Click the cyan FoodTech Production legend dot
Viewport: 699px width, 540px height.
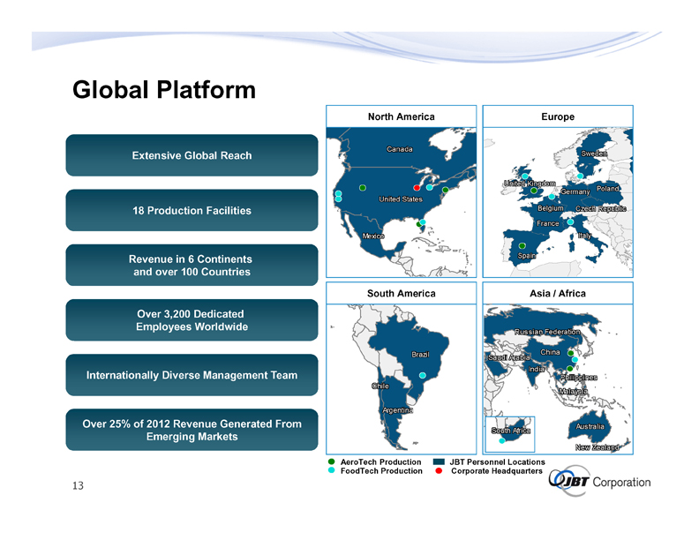tap(331, 471)
